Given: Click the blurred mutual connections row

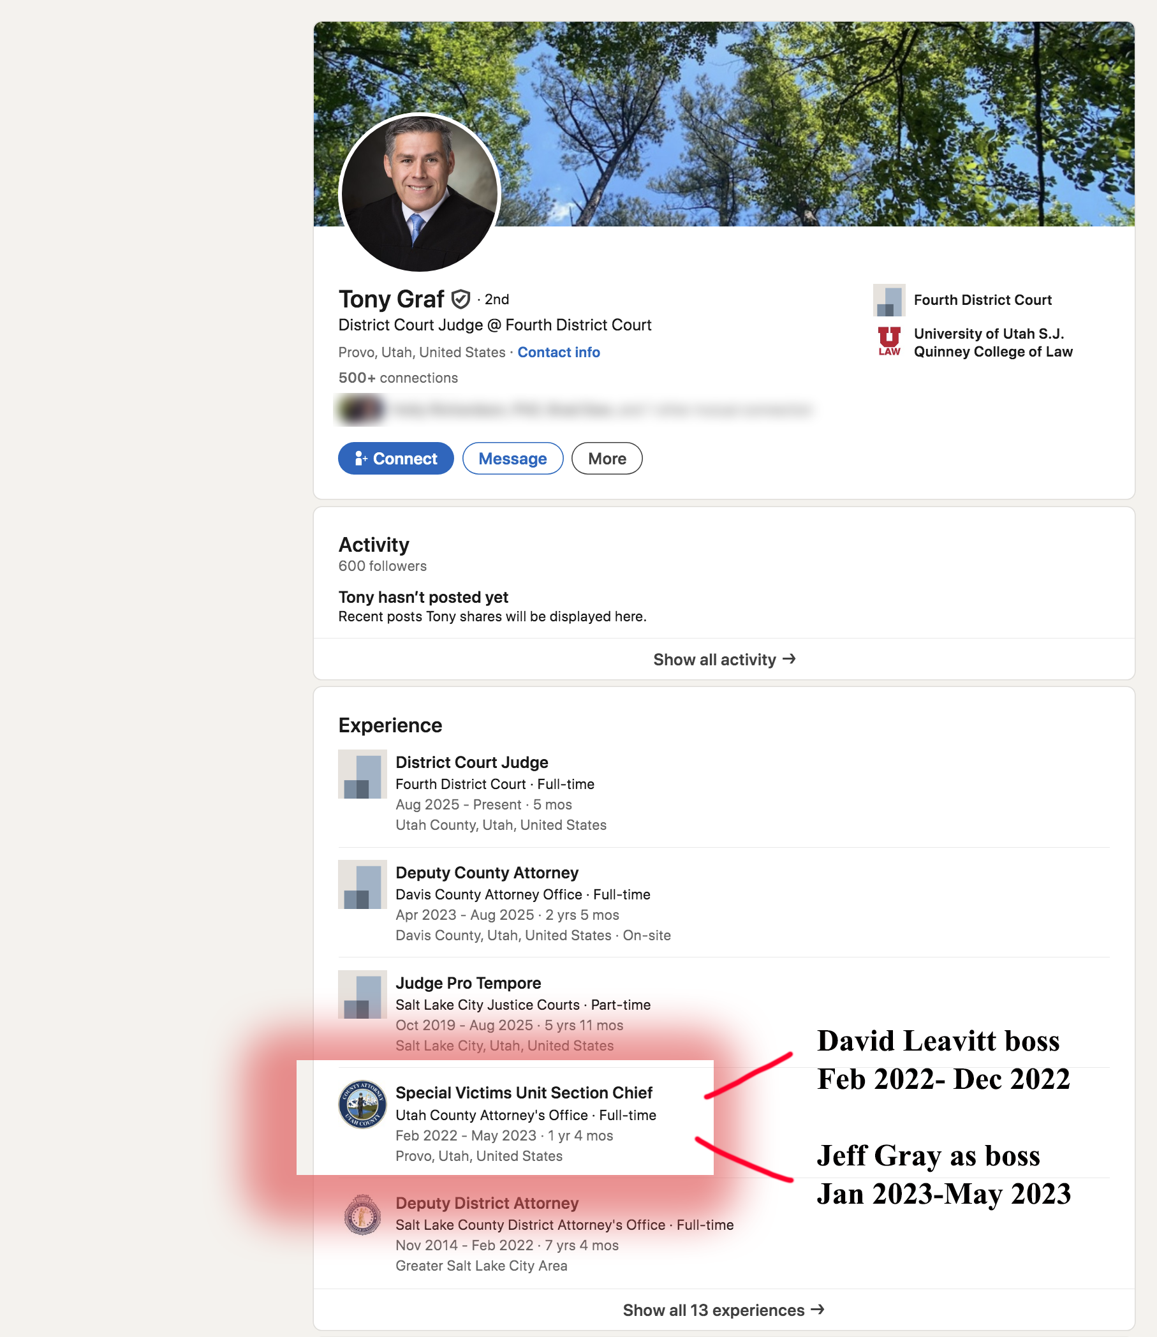Looking at the screenshot, I should pos(575,410).
